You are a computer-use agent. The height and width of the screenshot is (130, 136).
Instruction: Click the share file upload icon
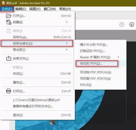pos(9,58)
